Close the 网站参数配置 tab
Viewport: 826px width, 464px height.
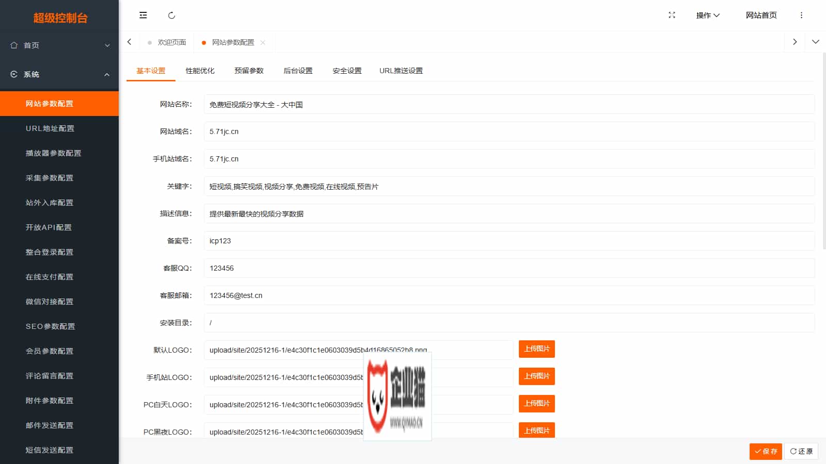[x=263, y=42]
